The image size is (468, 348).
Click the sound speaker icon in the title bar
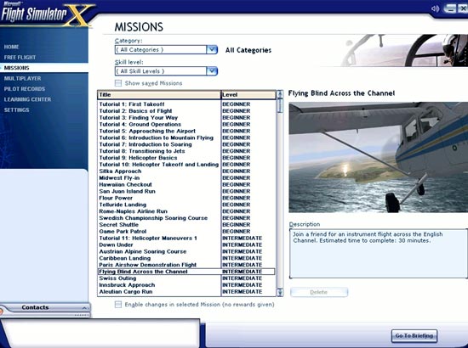coord(435,8)
